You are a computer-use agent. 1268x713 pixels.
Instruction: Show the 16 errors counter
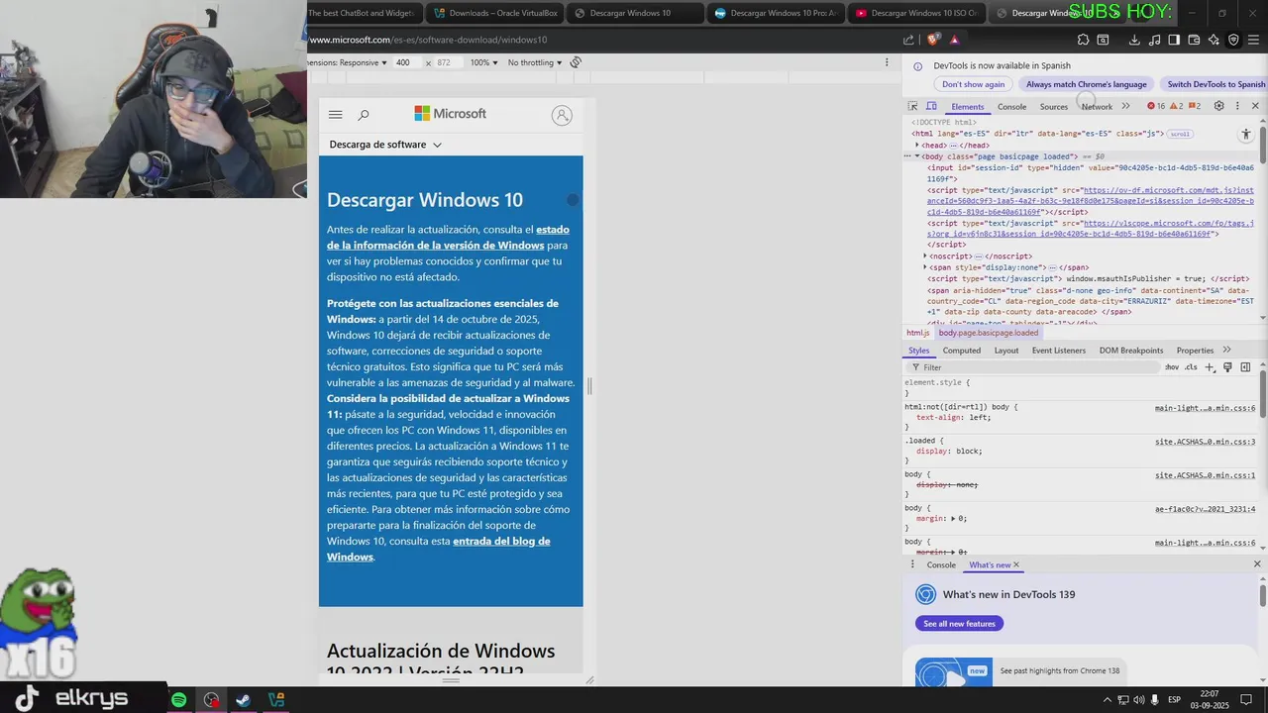[x=1155, y=106]
